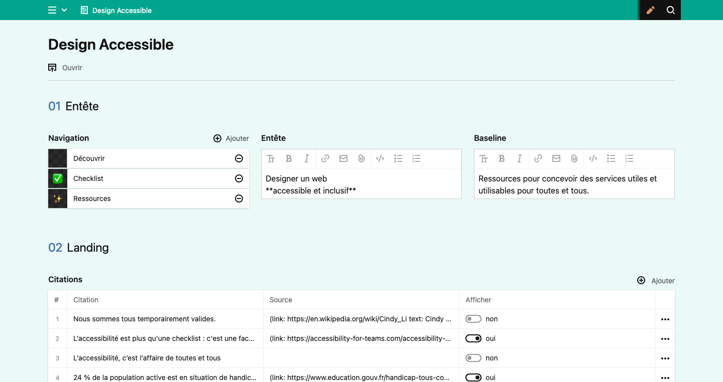
Task: Open the chevron dropdown beside the hamburger menu
Action: tap(64, 10)
